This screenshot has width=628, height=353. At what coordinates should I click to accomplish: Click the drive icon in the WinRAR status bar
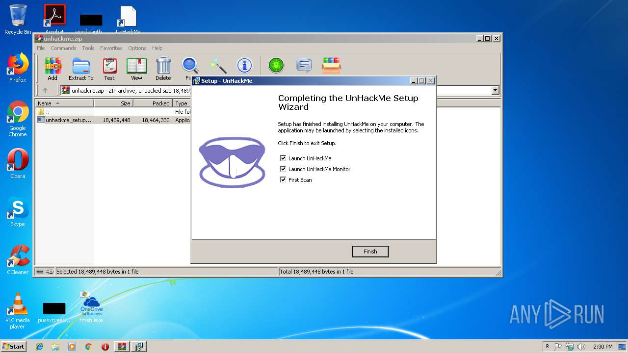pyautogui.click(x=40, y=272)
